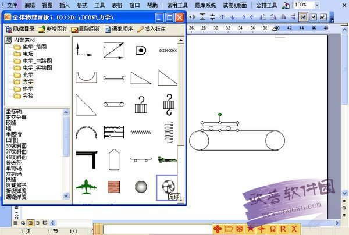Open the 格式 menu
This screenshot has width=349, height=235.
click(82, 5)
